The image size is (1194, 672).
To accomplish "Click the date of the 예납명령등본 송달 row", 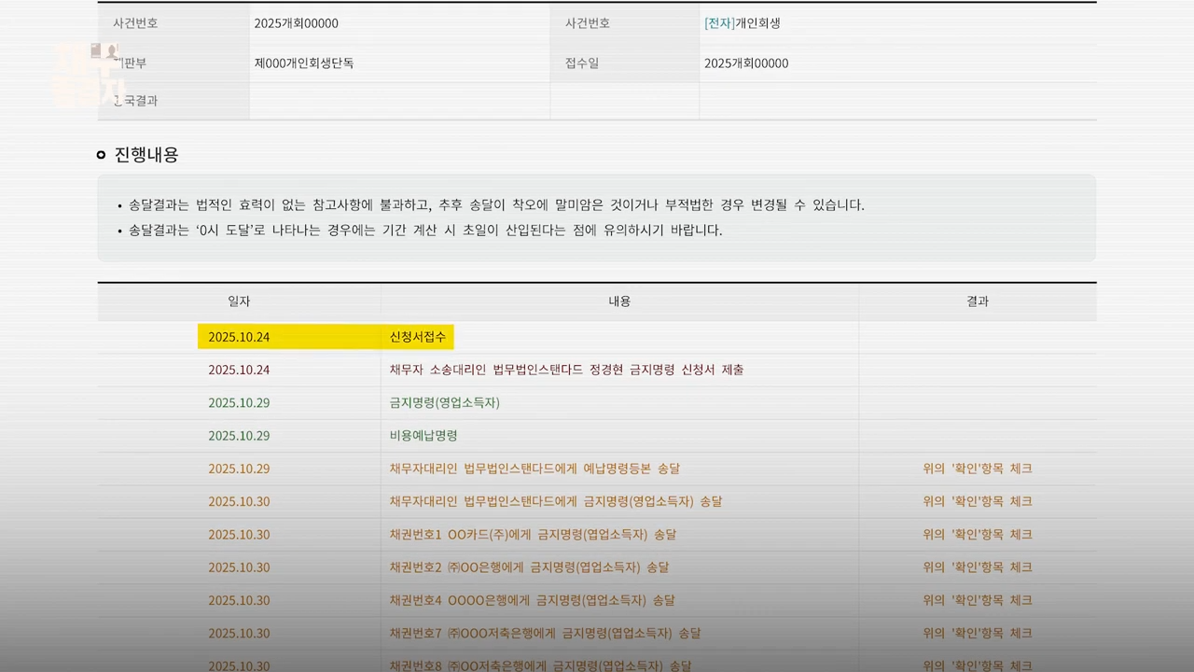I will point(239,469).
